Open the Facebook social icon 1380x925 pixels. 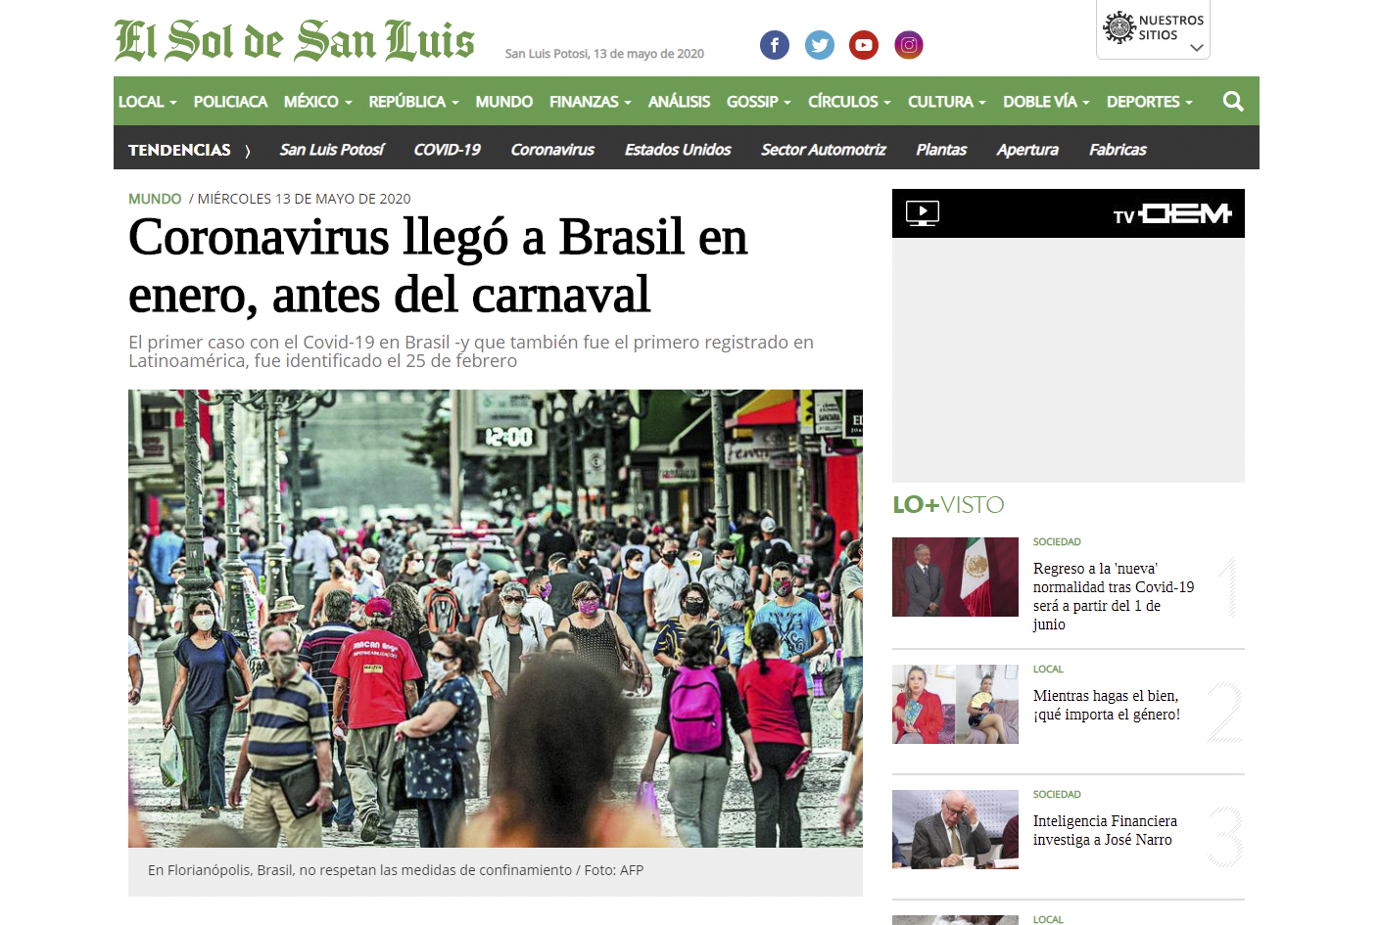(x=775, y=45)
